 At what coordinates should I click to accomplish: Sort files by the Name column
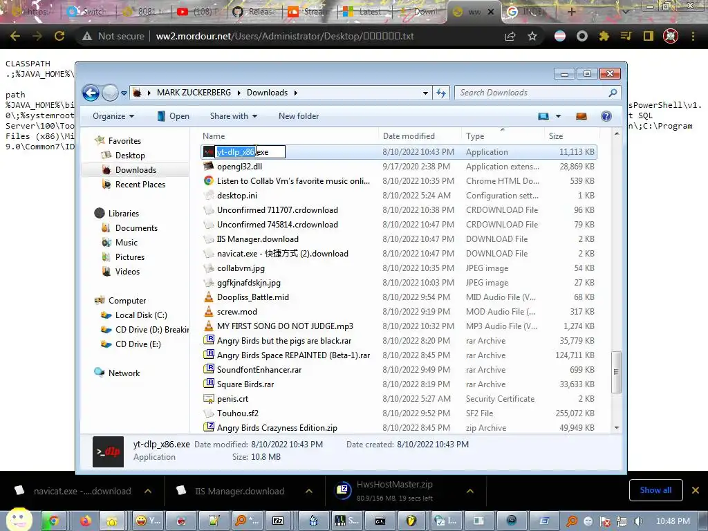214,136
